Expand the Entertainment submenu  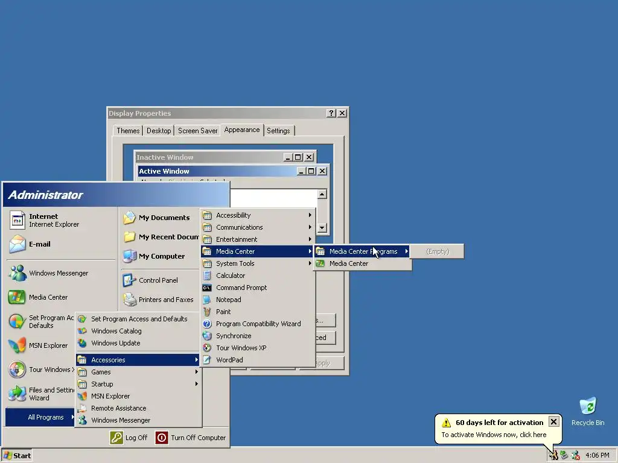(x=258, y=239)
